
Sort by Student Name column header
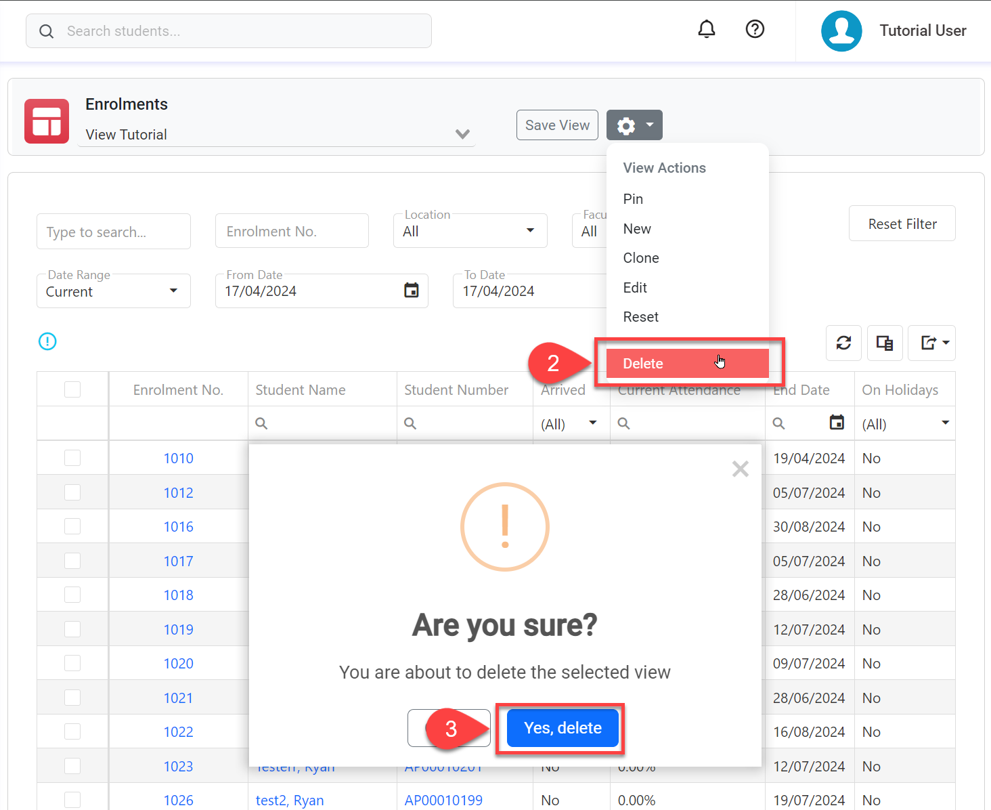(322, 389)
